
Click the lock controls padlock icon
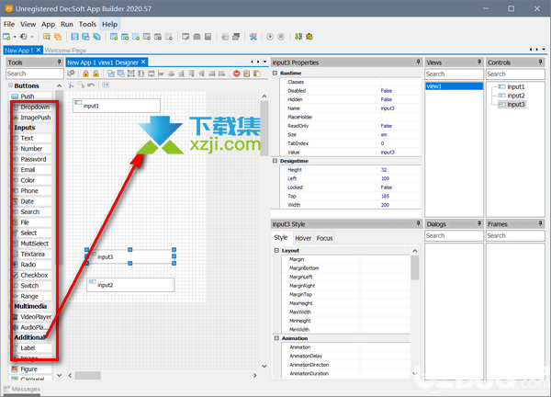point(85,74)
